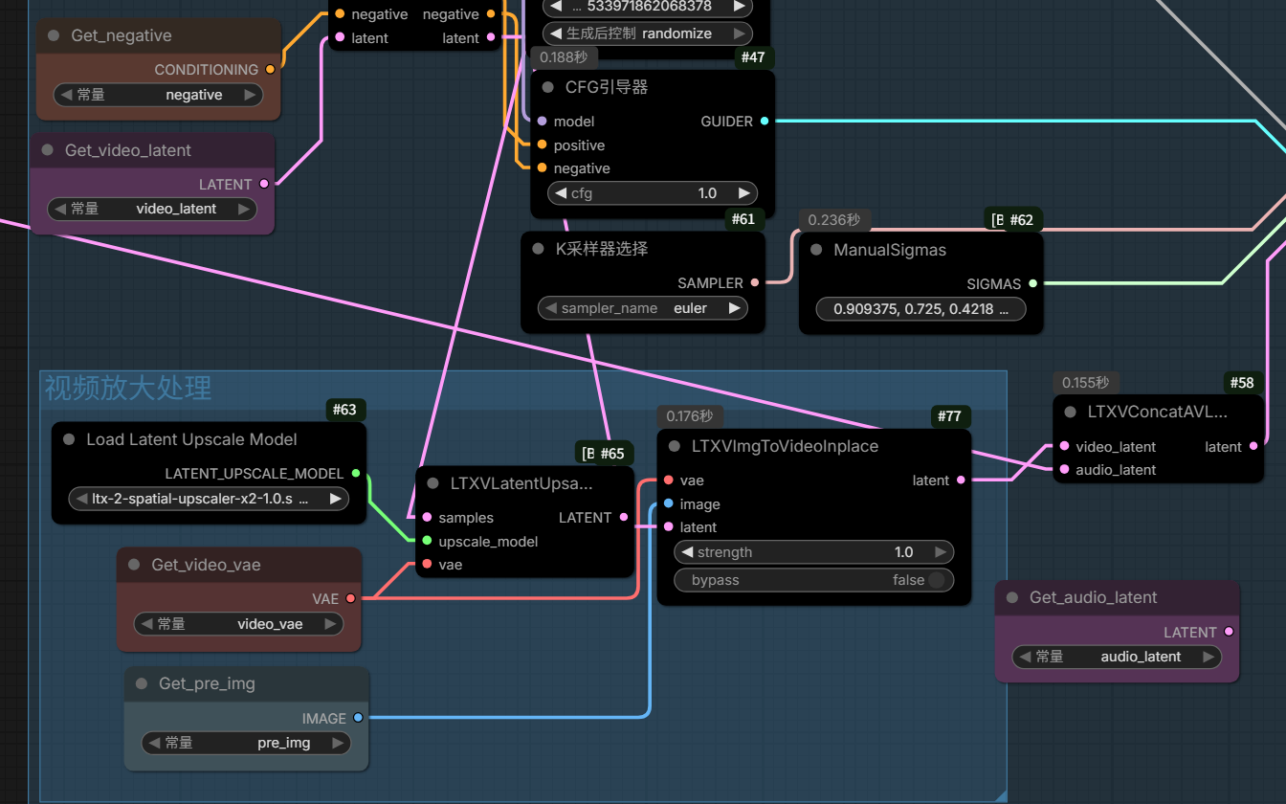Open the 生成后控制 randomize dropdown

pos(643,33)
